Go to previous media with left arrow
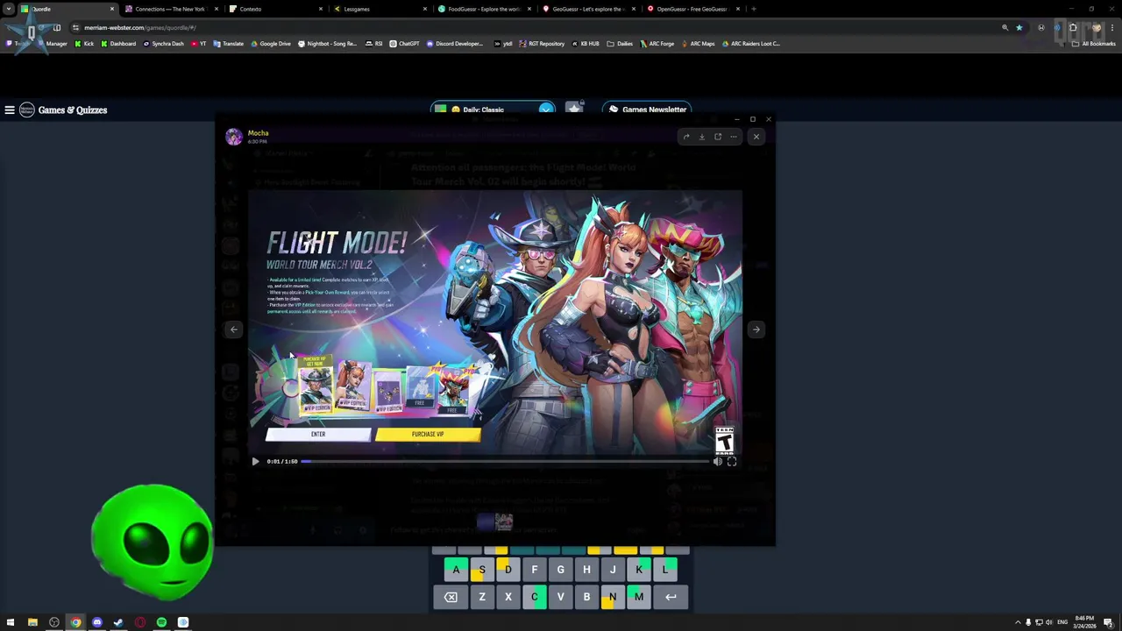The width and height of the screenshot is (1122, 631). (x=233, y=330)
